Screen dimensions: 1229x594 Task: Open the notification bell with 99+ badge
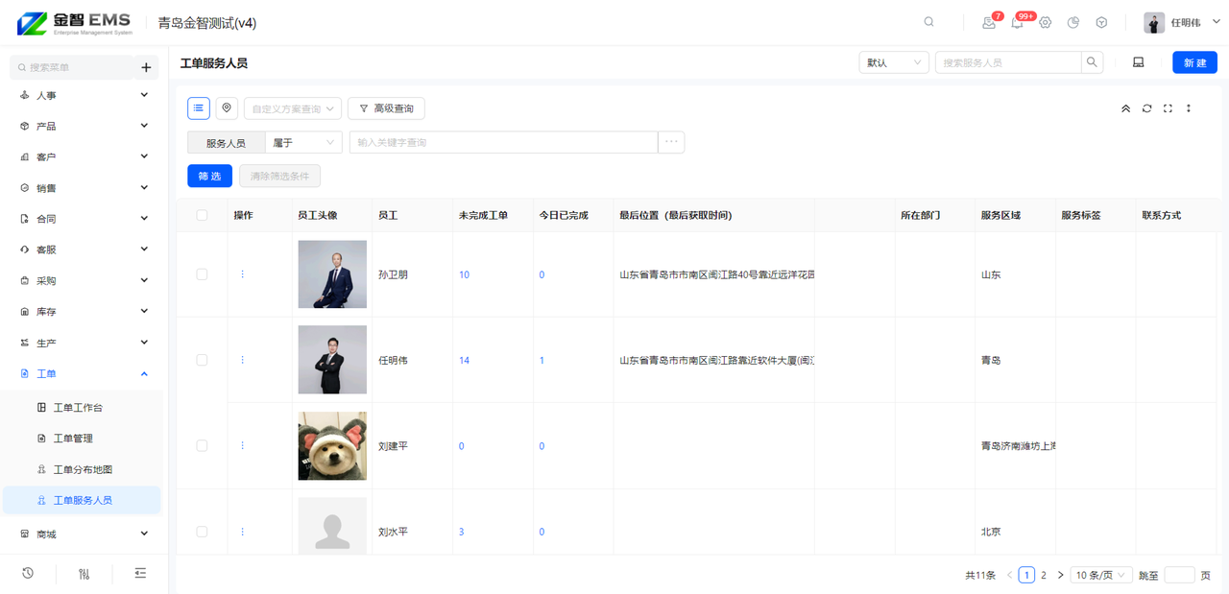tap(1017, 22)
